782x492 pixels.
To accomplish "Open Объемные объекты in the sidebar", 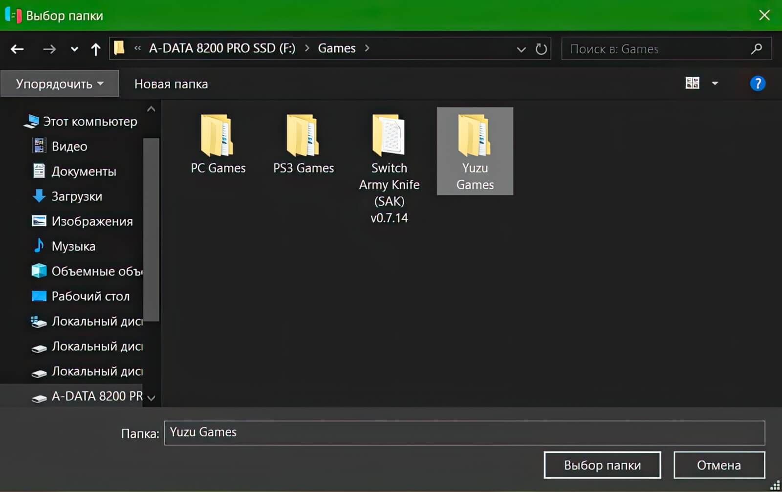I will point(97,271).
